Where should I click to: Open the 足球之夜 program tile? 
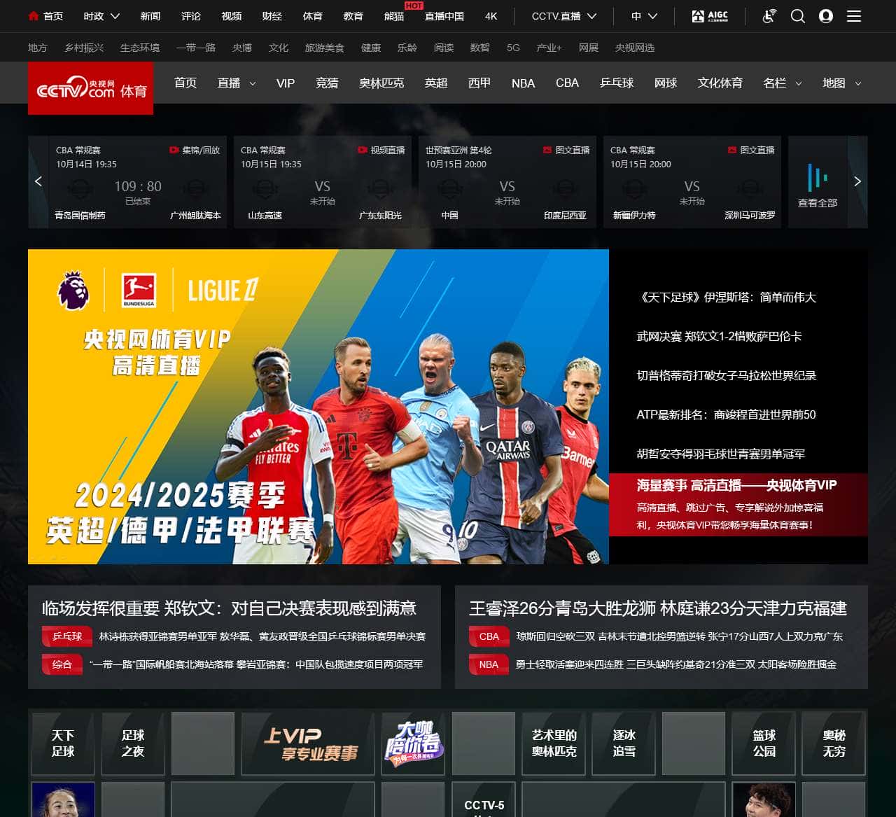tap(133, 743)
